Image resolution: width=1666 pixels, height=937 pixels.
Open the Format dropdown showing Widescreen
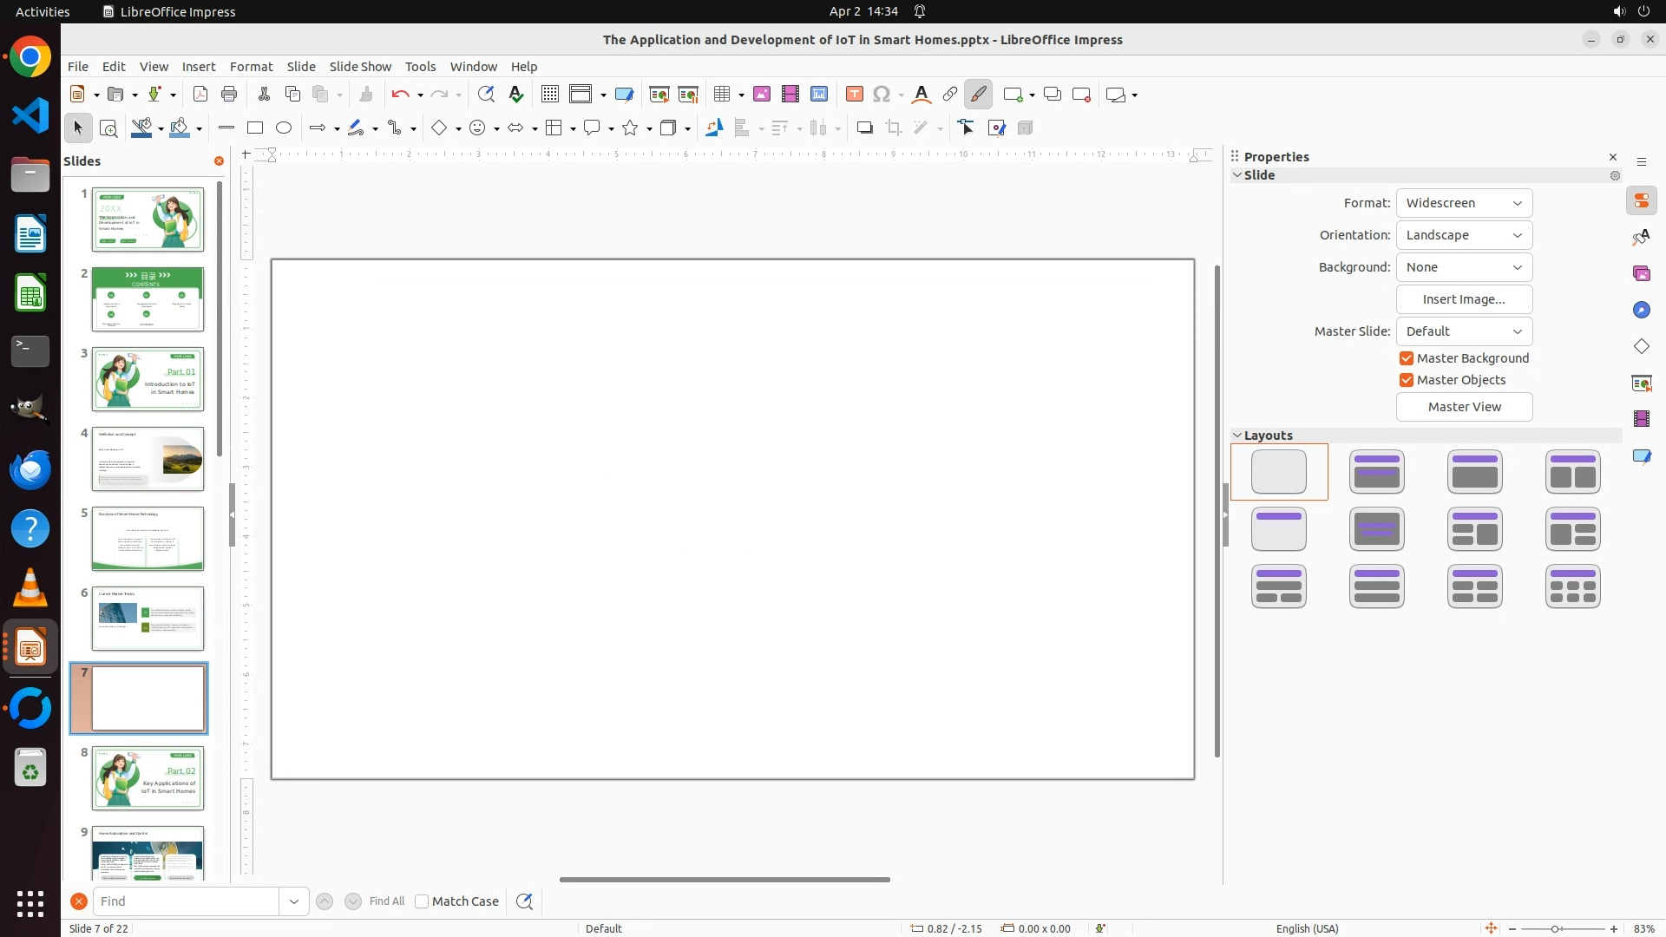pyautogui.click(x=1464, y=203)
